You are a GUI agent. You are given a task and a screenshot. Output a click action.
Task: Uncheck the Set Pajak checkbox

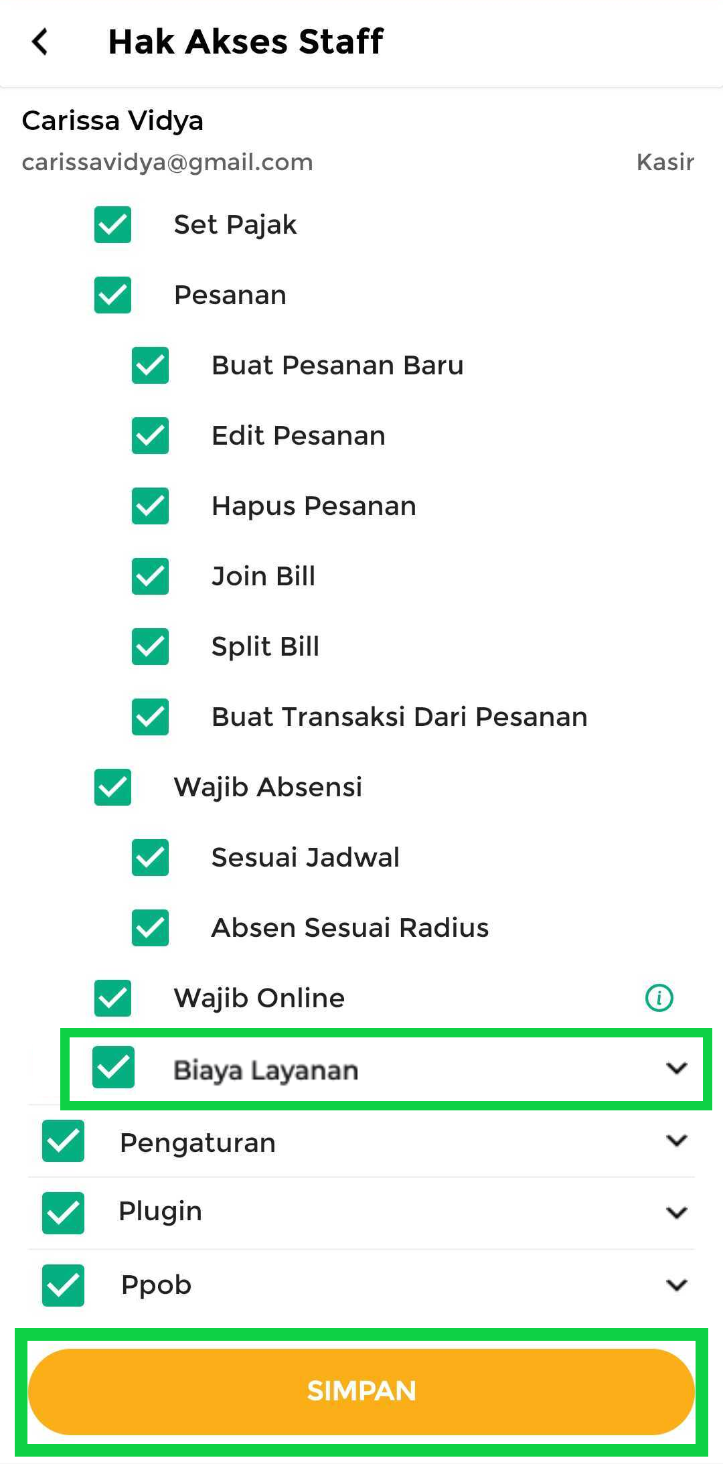pyautogui.click(x=112, y=224)
